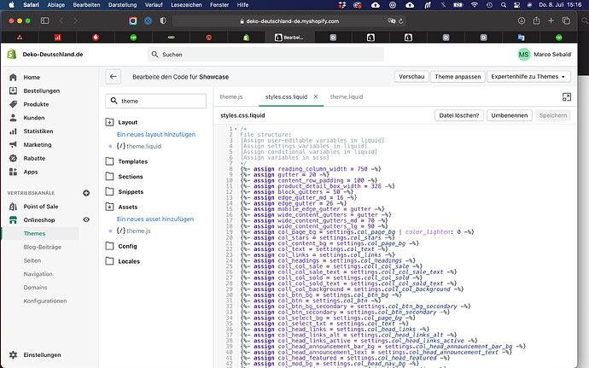Open Themes under Onlineshop
Viewport: 589px width, 368px height.
click(x=34, y=233)
